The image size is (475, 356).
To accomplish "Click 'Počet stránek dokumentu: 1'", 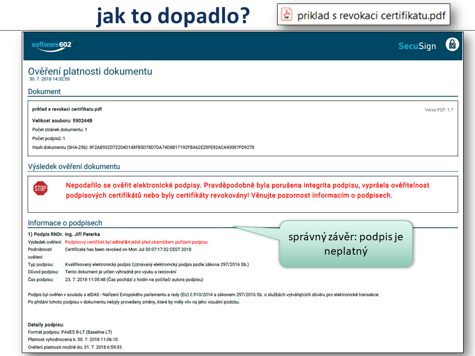I will tap(60, 130).
